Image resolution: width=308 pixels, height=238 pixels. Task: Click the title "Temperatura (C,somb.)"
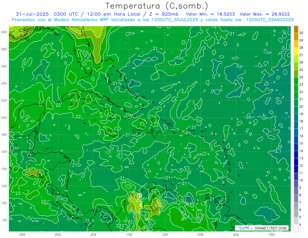tap(157, 6)
